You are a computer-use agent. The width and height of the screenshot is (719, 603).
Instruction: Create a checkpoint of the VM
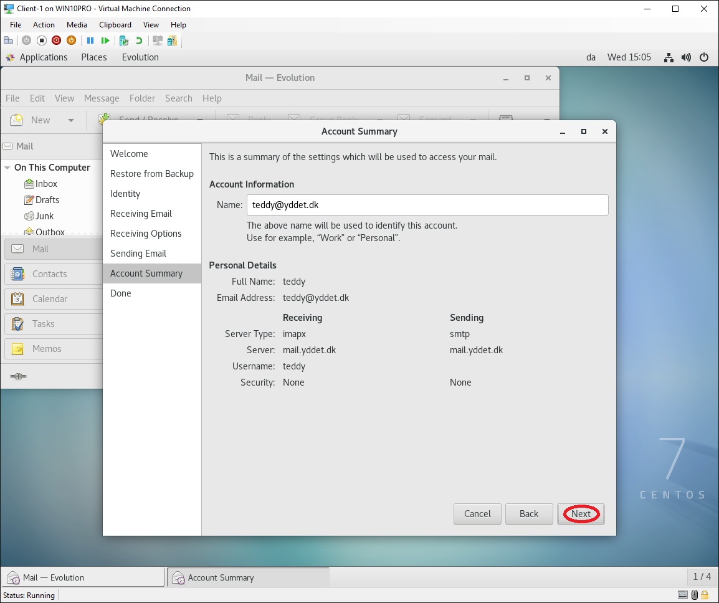[124, 40]
